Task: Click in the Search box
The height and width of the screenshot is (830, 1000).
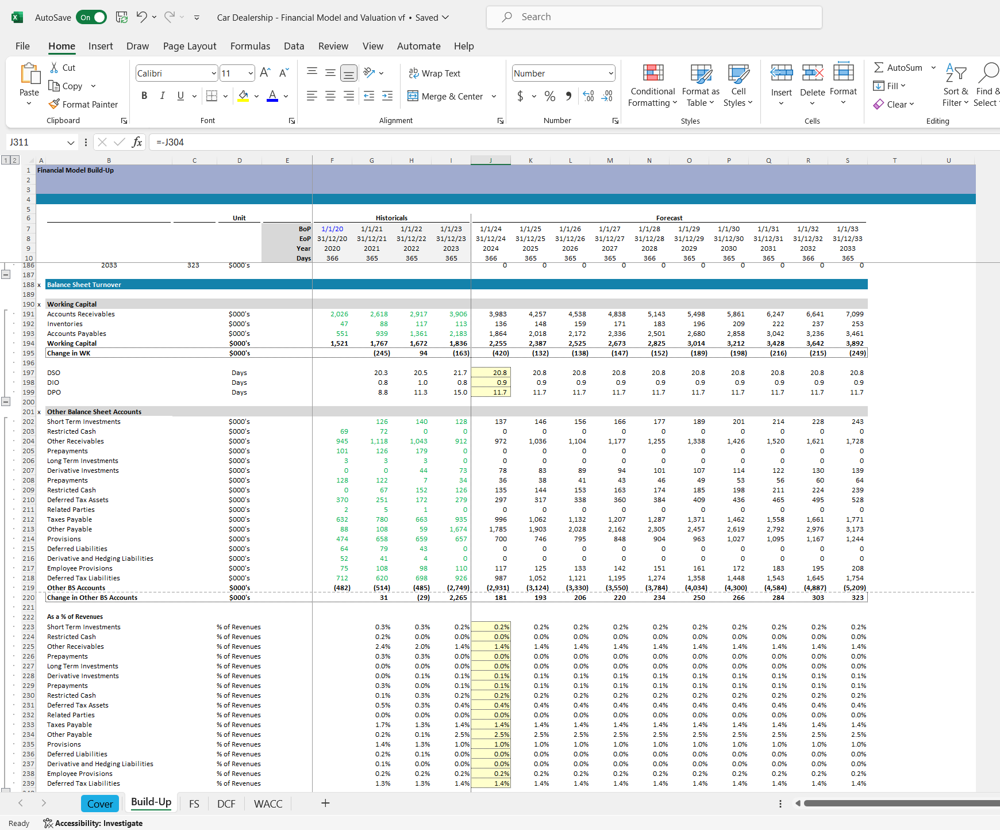Action: [654, 17]
